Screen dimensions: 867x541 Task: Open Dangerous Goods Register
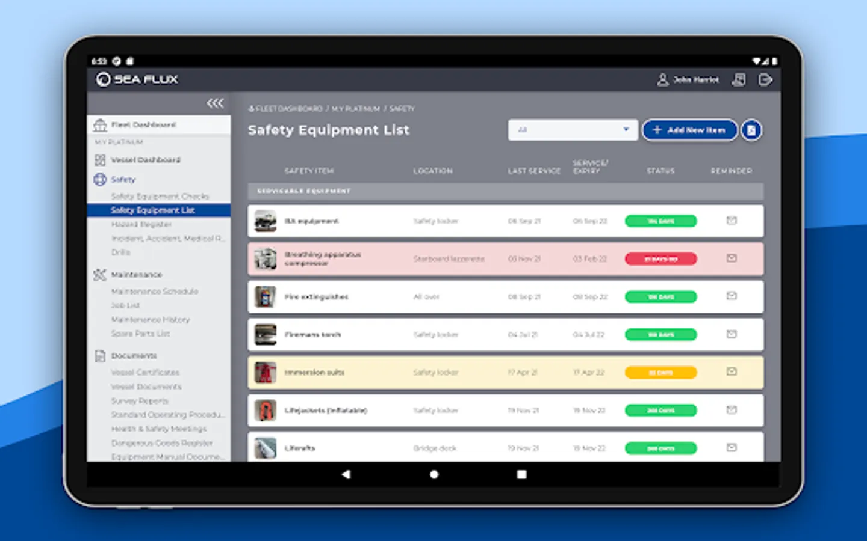click(x=162, y=443)
